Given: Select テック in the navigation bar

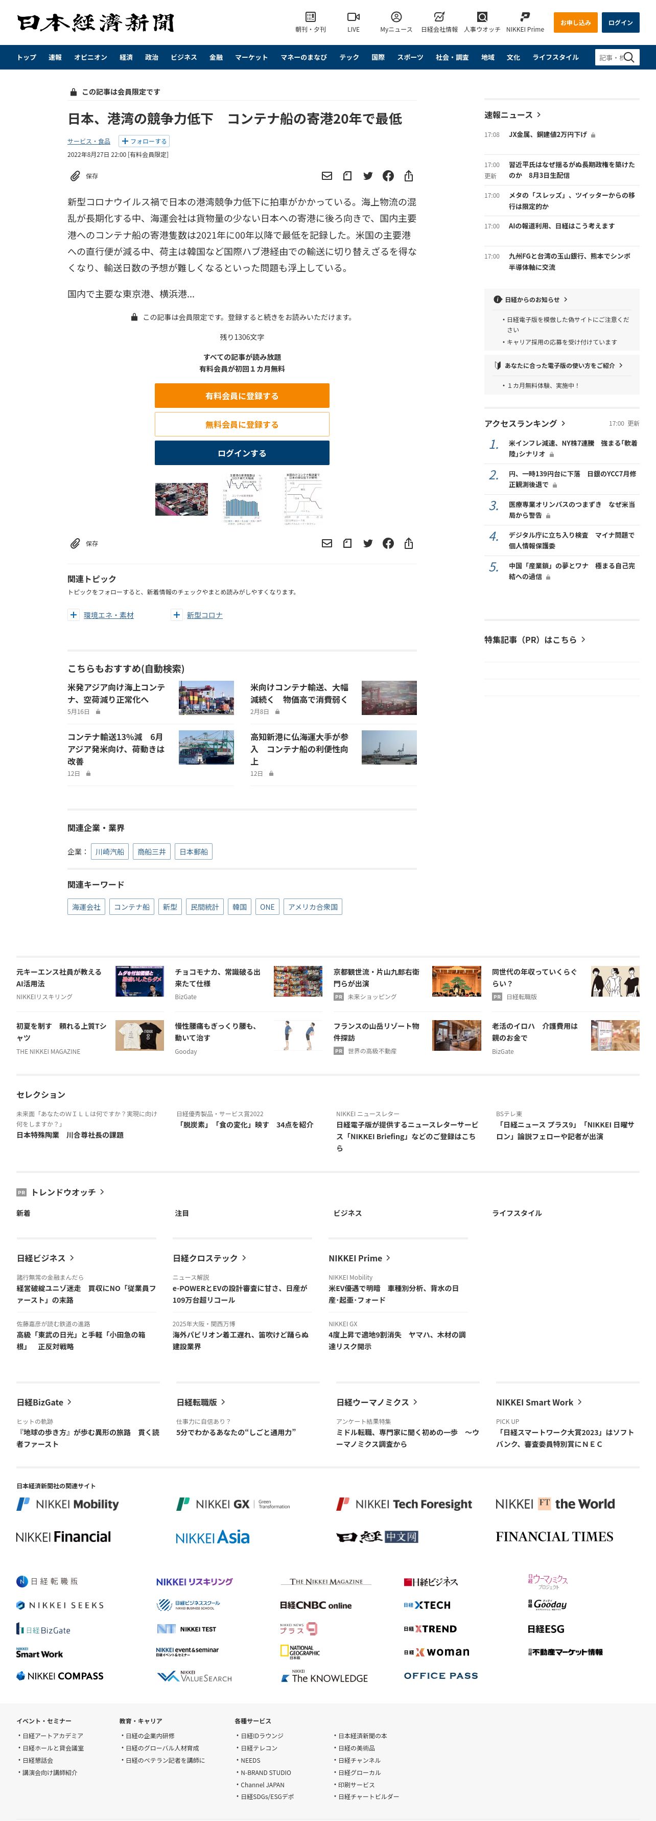Looking at the screenshot, I should tap(349, 57).
